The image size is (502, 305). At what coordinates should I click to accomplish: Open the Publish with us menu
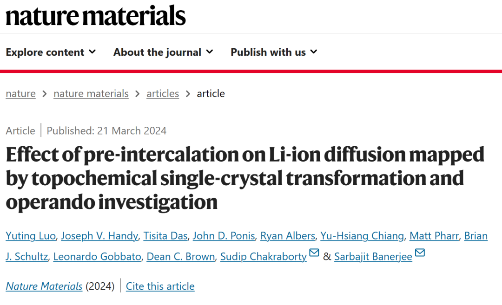[x=274, y=52]
